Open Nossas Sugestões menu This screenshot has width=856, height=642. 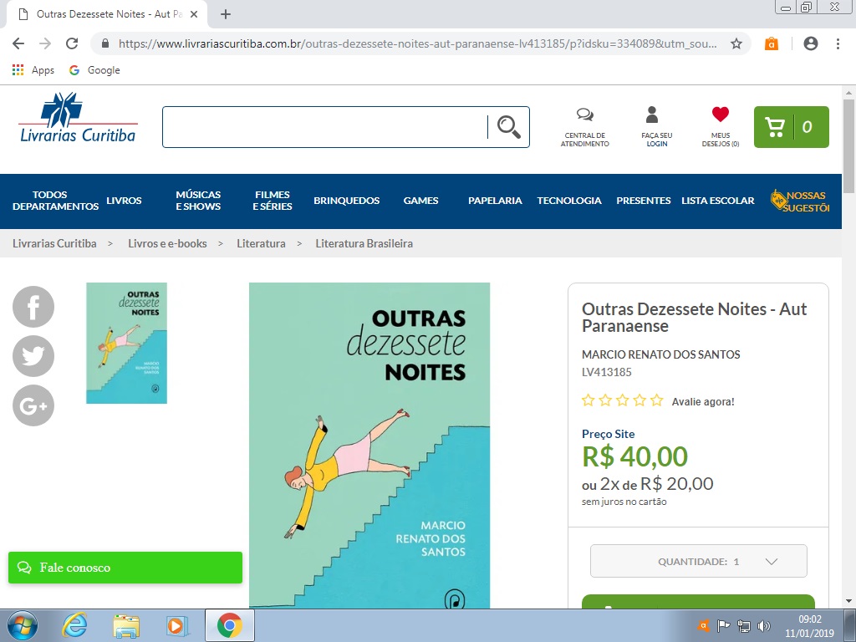(x=800, y=201)
